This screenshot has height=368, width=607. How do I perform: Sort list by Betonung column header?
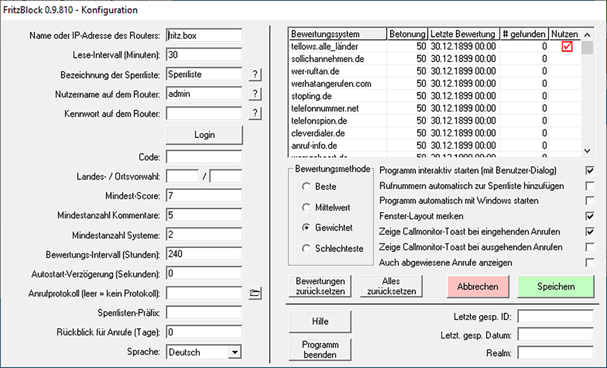407,34
